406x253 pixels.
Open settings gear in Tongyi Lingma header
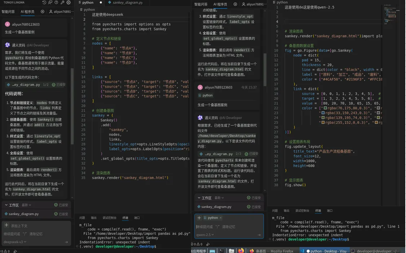(69, 2)
